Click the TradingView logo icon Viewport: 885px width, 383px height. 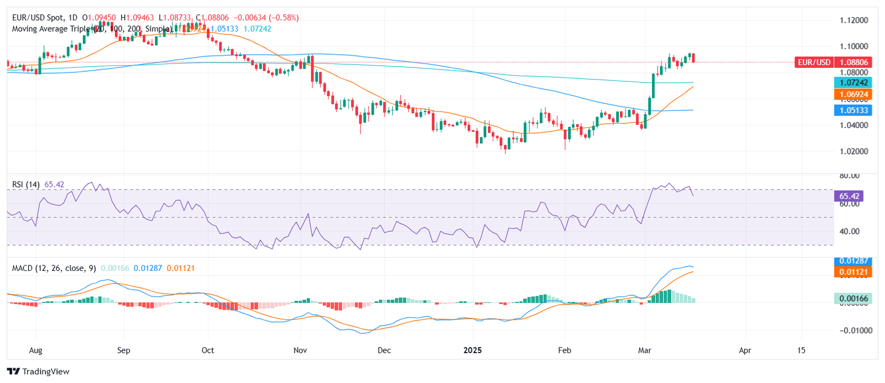(13, 371)
